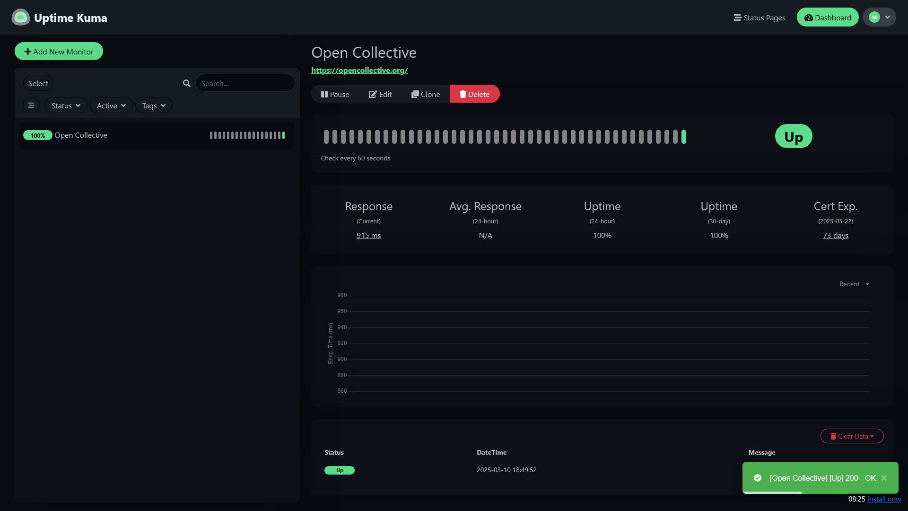Open the Clear Data dropdown
This screenshot has height=511, width=908.
click(852, 436)
